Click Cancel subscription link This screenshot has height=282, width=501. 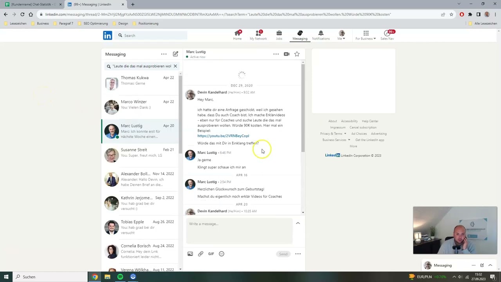[363, 127]
